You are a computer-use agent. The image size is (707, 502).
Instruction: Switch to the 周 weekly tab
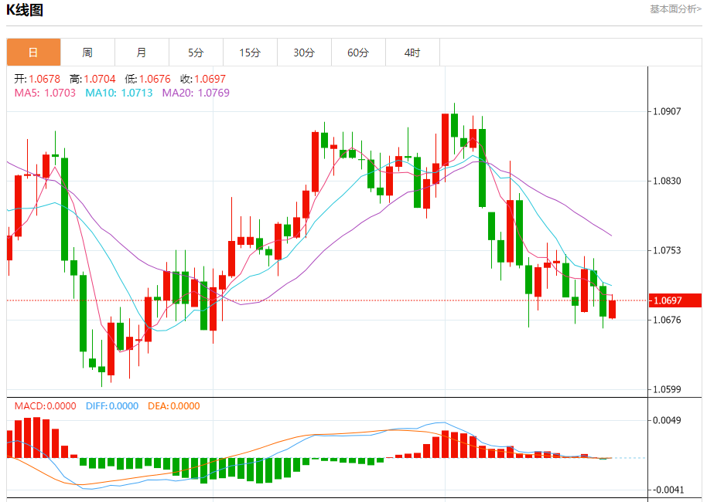tap(87, 53)
